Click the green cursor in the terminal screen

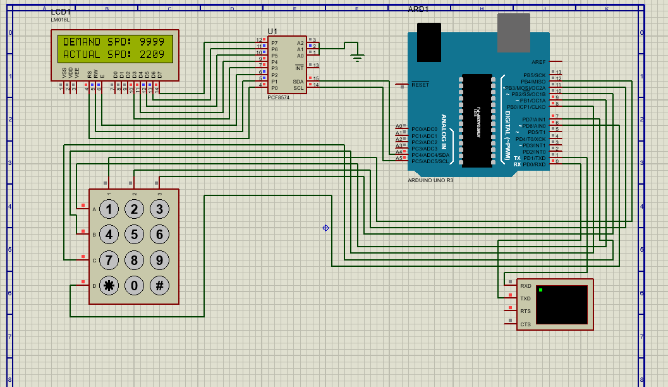tap(541, 288)
